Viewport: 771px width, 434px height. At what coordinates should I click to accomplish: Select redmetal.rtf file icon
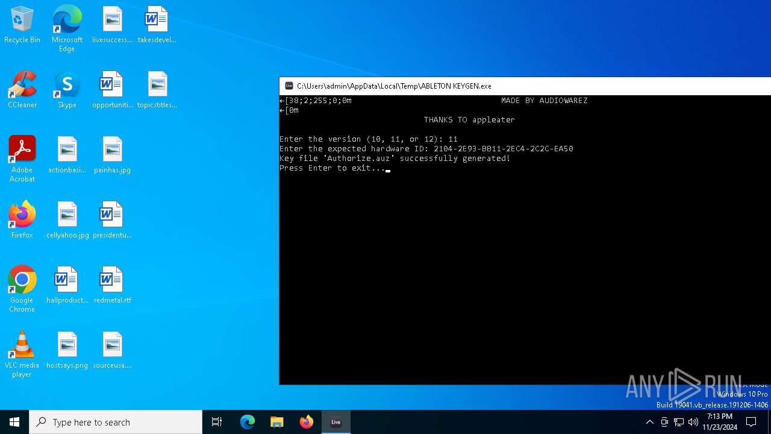point(112,286)
